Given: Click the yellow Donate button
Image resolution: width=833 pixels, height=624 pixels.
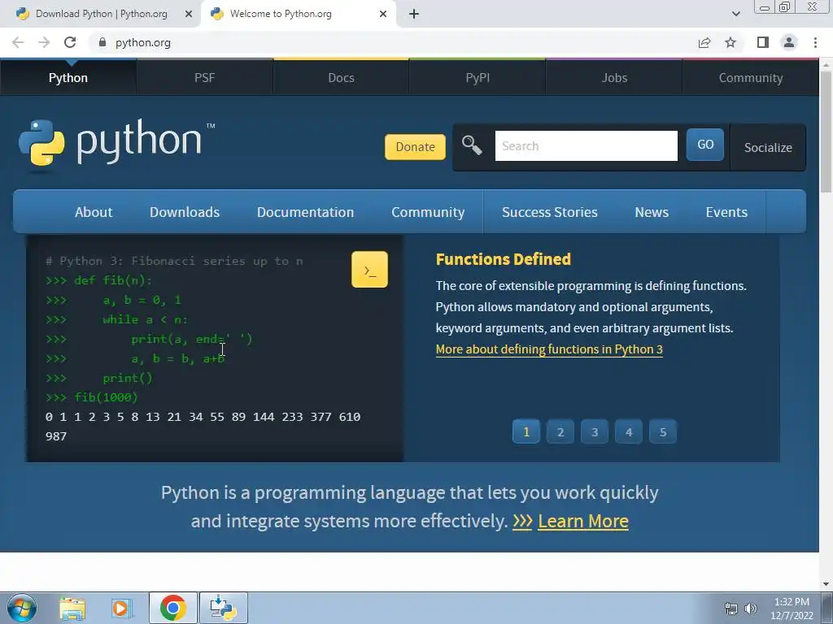Looking at the screenshot, I should 415,147.
